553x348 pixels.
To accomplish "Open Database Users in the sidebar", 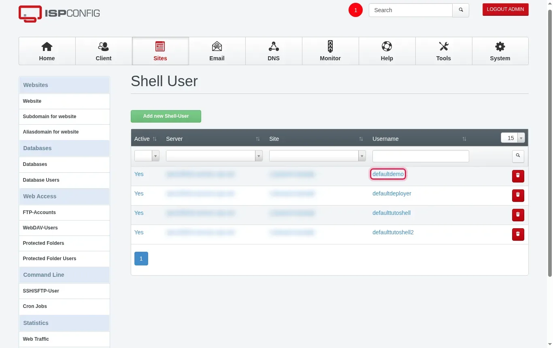I will [x=64, y=180].
